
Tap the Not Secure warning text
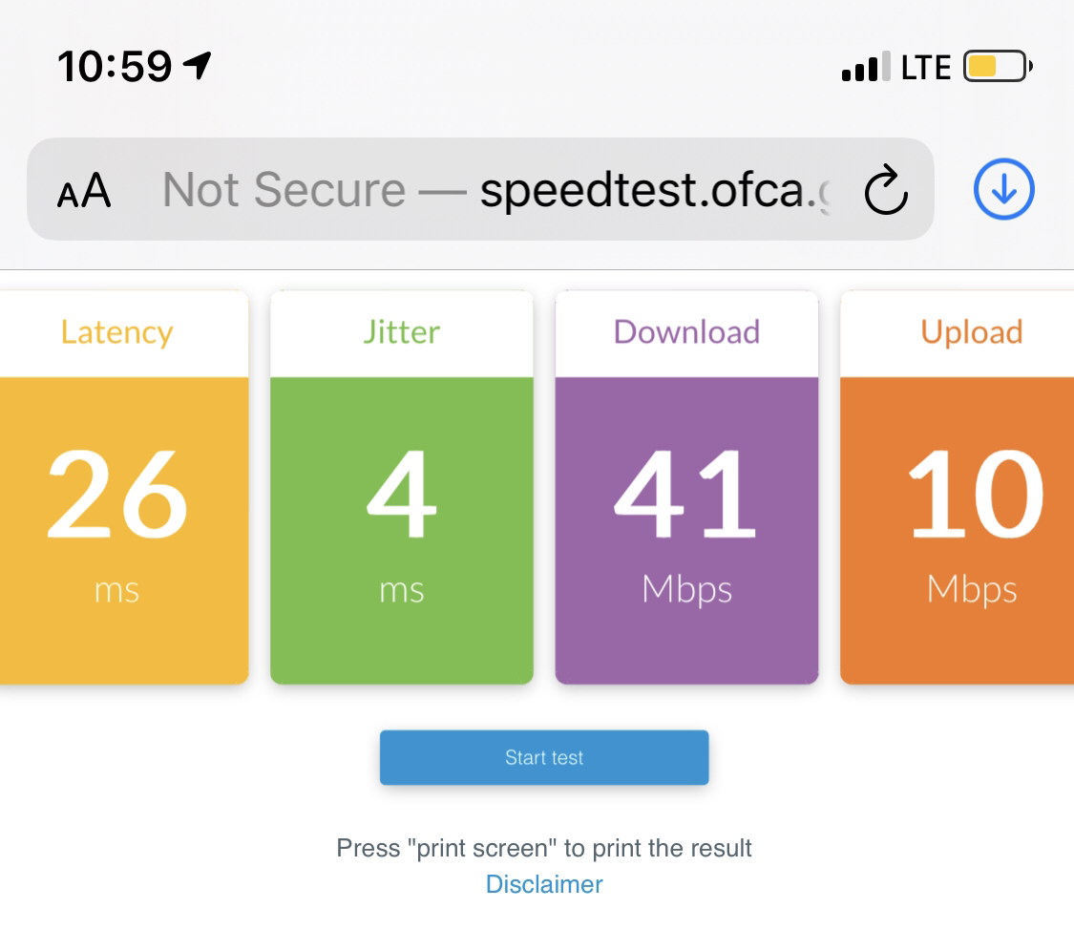click(x=284, y=190)
